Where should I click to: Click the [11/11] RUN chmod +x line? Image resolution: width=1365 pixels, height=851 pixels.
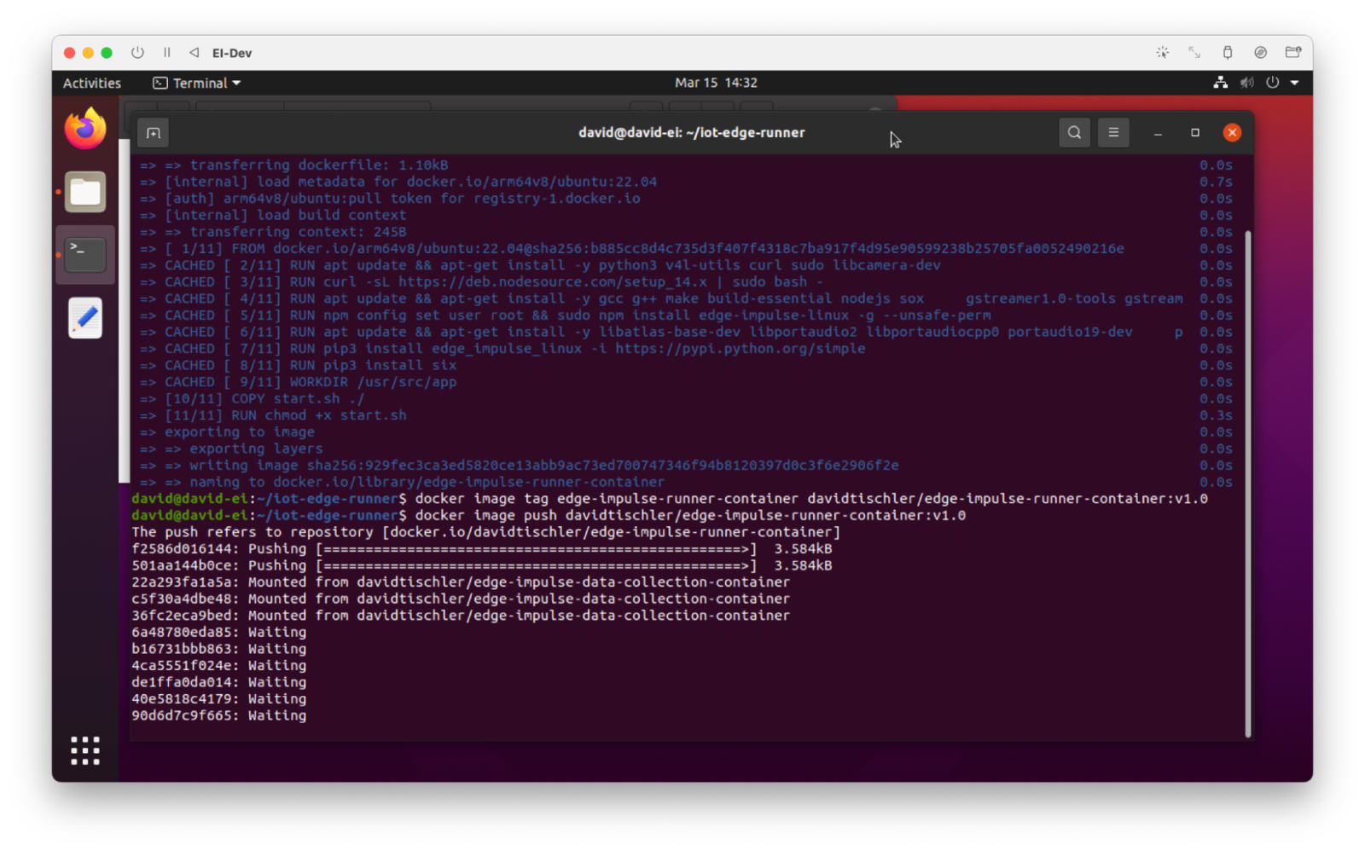coord(273,415)
